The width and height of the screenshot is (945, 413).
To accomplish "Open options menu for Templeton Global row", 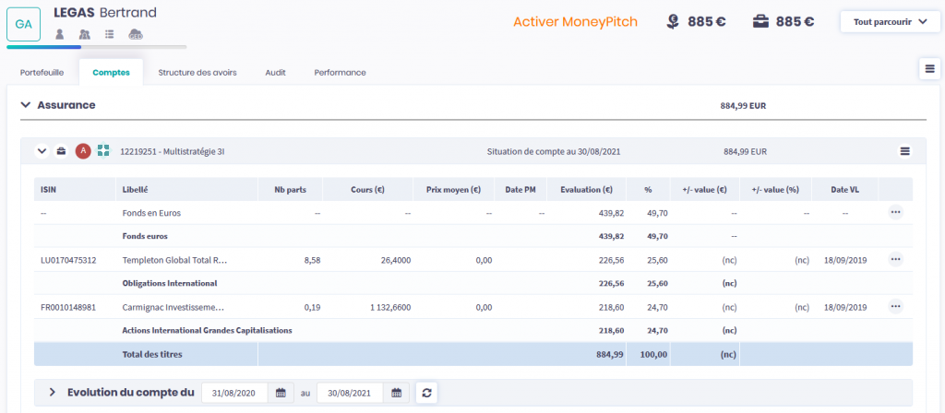I will click(895, 260).
